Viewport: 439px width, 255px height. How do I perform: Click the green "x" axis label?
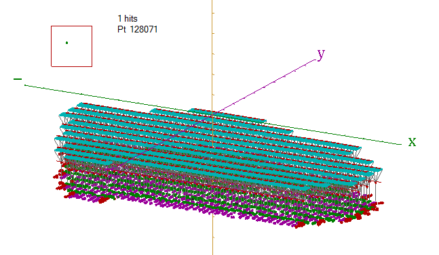point(412,142)
